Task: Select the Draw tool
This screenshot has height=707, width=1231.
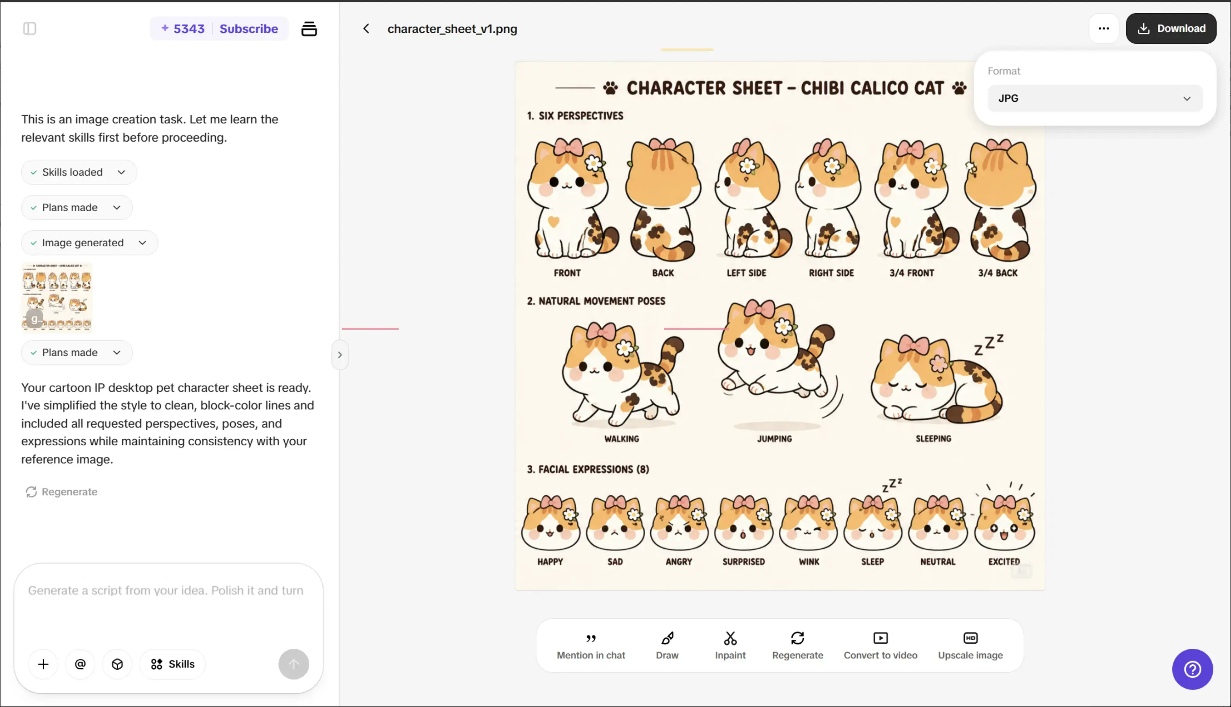Action: pyautogui.click(x=667, y=646)
